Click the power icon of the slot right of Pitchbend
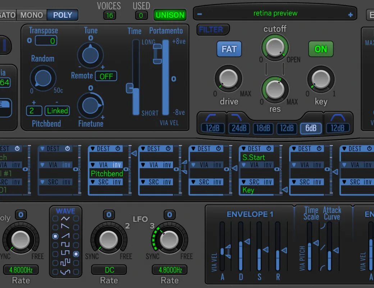 point(168,149)
